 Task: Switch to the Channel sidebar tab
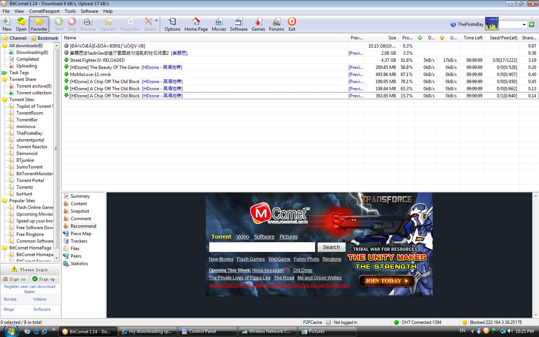point(15,38)
